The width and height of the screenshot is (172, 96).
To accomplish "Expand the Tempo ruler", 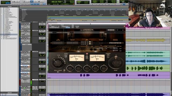I will coord(20,17).
